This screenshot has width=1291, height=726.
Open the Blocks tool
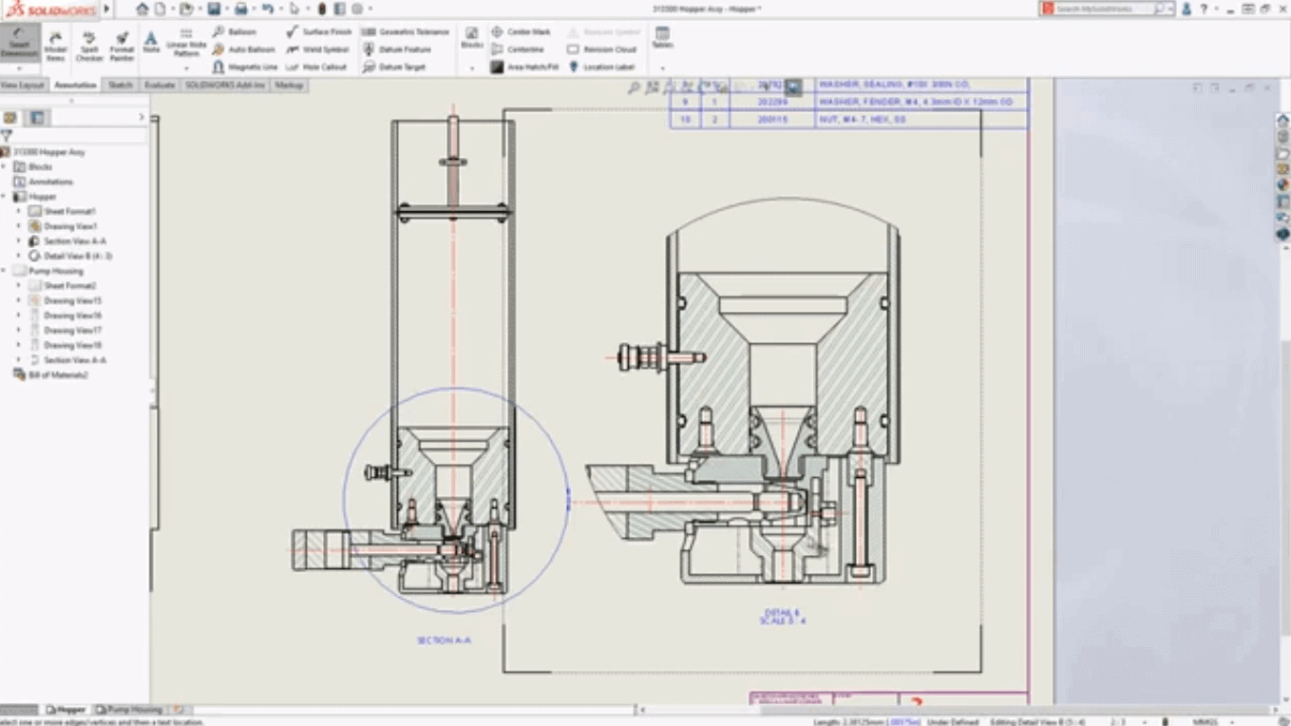tap(471, 38)
